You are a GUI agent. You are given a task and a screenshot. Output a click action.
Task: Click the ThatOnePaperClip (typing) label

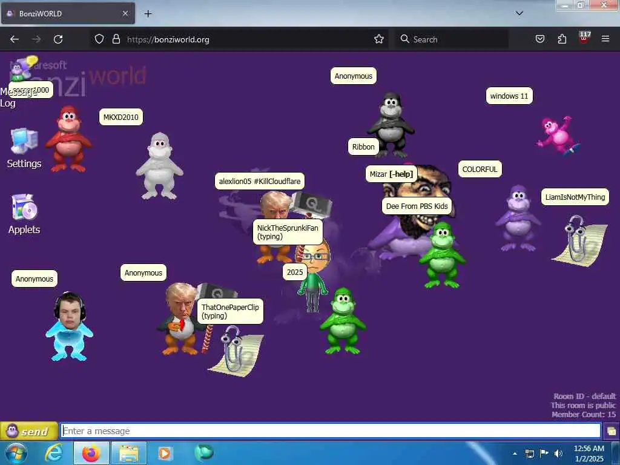[x=230, y=311]
